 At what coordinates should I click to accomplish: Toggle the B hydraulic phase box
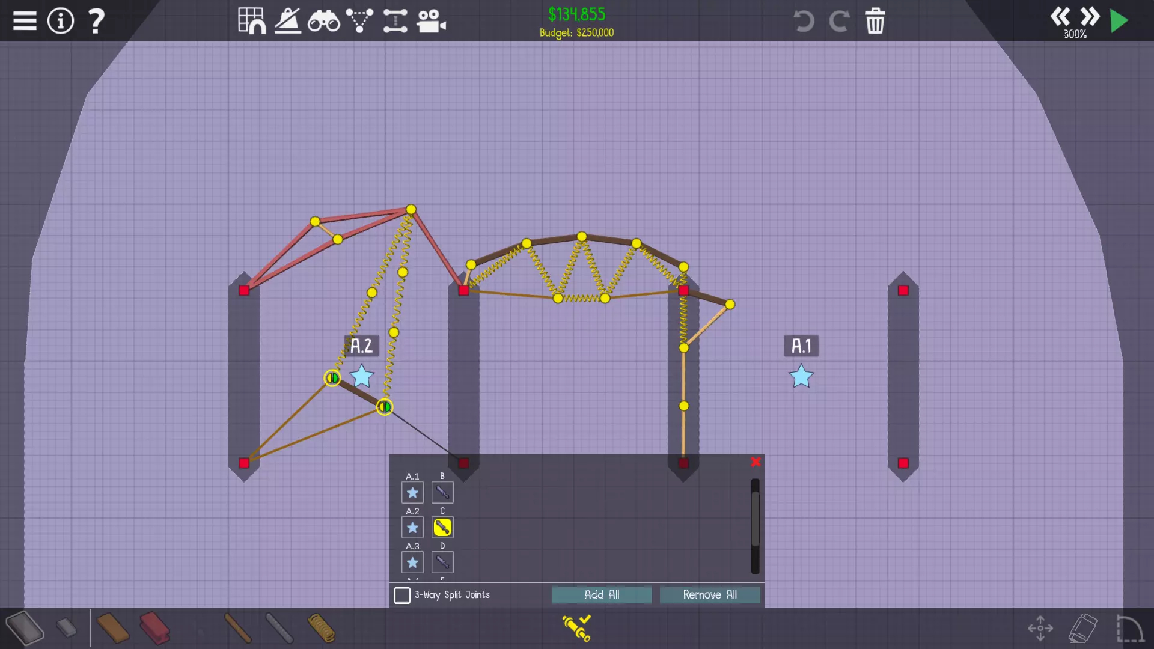pos(442,492)
